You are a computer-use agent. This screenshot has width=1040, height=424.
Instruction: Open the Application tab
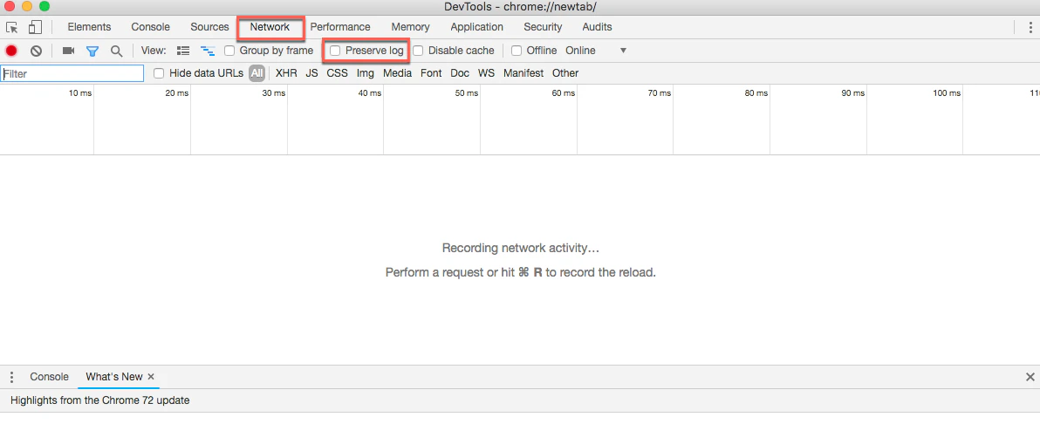point(477,27)
